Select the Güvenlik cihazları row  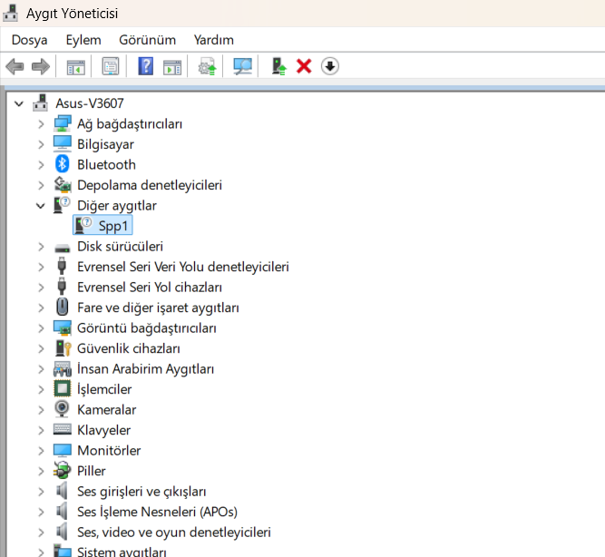coord(129,348)
